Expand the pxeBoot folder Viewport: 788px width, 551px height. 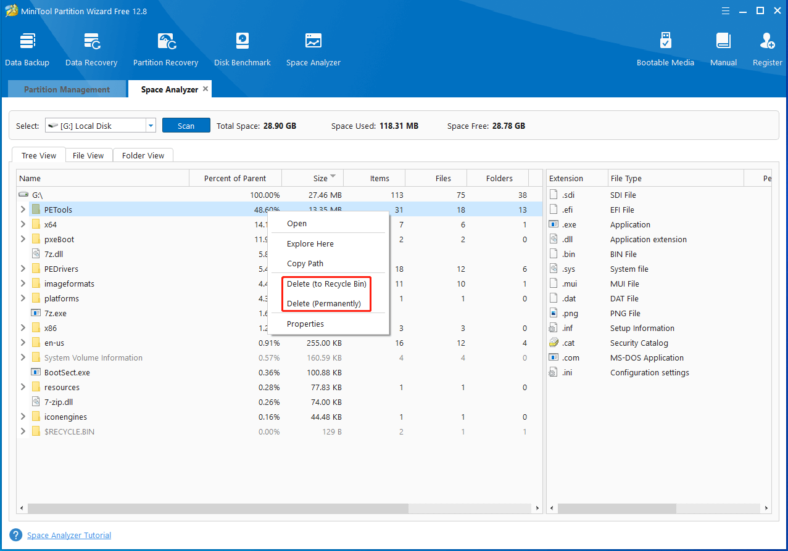pyautogui.click(x=23, y=239)
